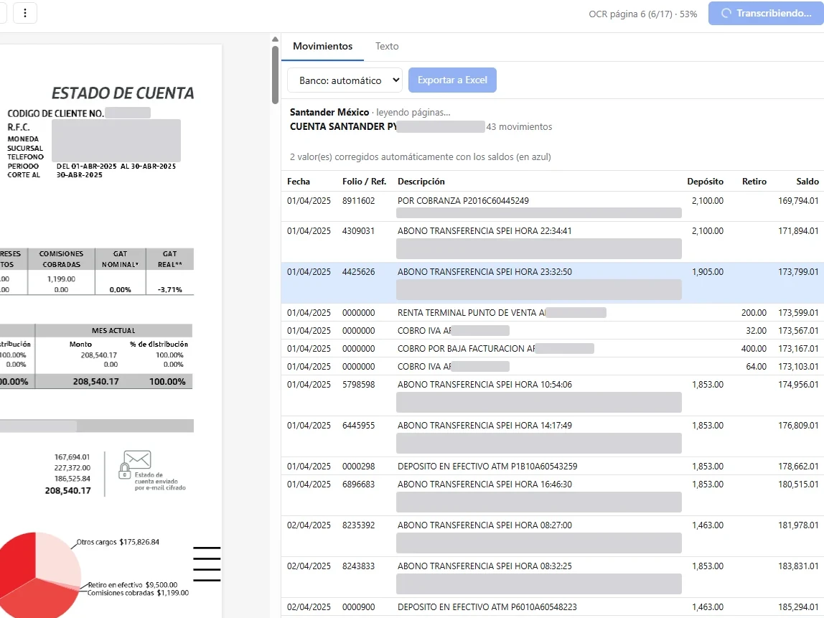Click saldo 185,294.01 cell
Screen dimensions: 824x618
click(x=798, y=607)
